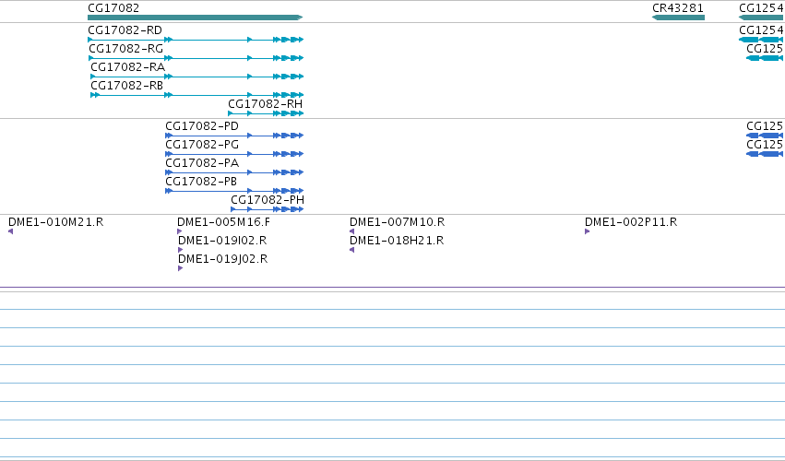Click the DME1-002P11.R label
785x461 pixels.
click(x=631, y=222)
